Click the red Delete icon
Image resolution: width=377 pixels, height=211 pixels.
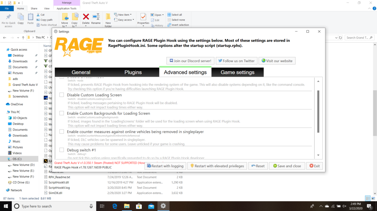pos(86,17)
